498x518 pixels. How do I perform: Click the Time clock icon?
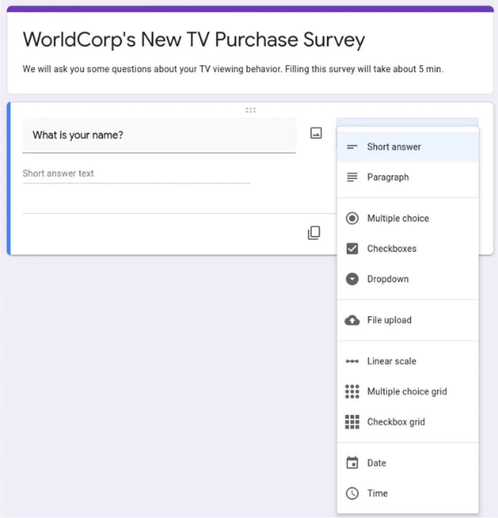(352, 493)
